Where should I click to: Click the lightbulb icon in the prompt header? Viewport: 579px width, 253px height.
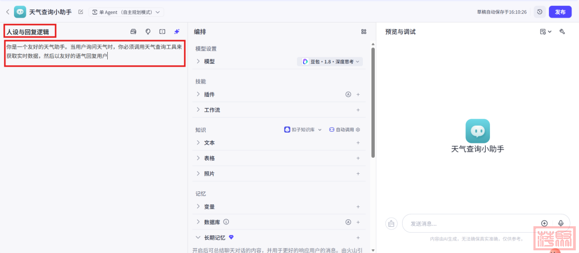click(x=148, y=32)
